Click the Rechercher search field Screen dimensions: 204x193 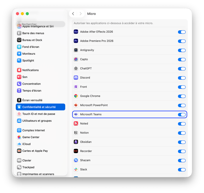(41, 24)
